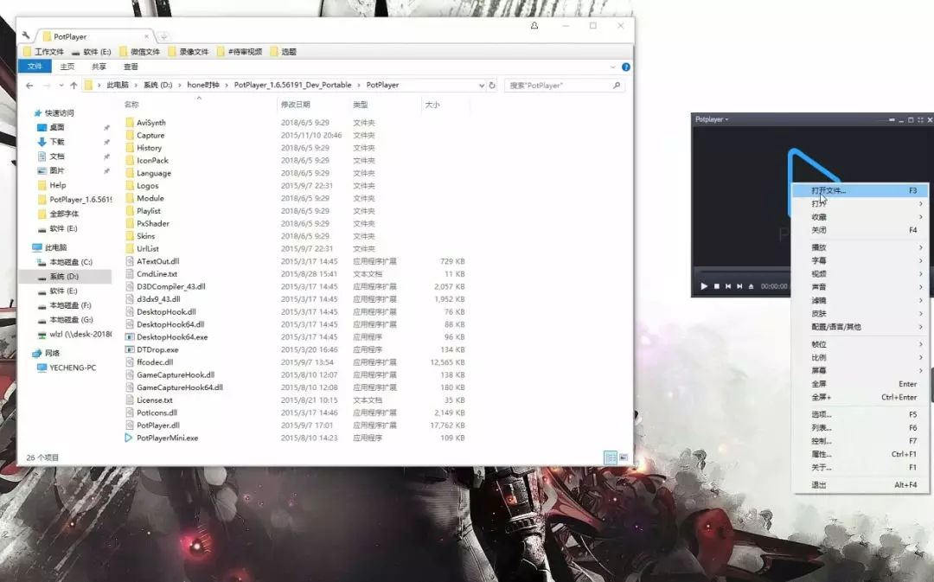Expand the 皮肤 submenu

click(x=860, y=313)
